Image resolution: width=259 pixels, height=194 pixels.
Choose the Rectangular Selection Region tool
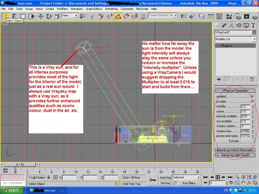pyautogui.click(x=23, y=16)
